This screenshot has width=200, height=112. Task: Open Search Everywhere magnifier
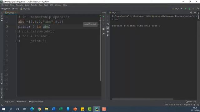point(198,9)
